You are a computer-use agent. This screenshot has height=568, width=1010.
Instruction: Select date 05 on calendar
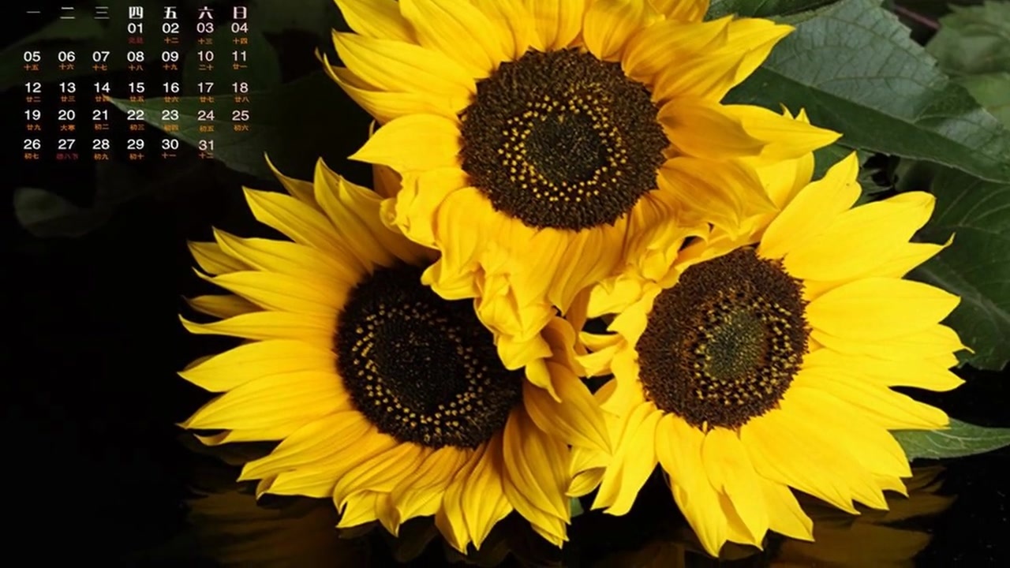tap(32, 57)
